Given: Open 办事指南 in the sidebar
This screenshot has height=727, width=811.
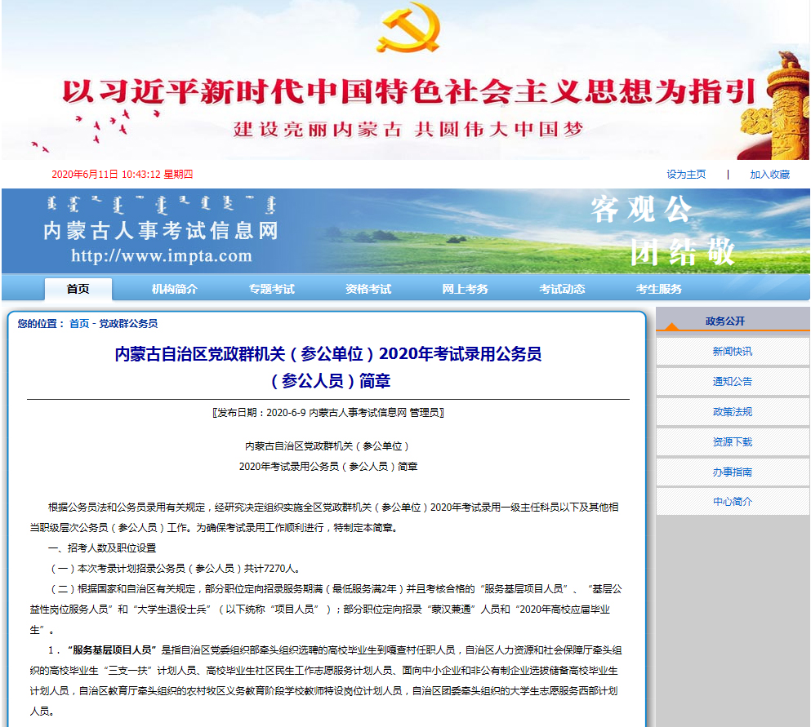Looking at the screenshot, I should [732, 472].
